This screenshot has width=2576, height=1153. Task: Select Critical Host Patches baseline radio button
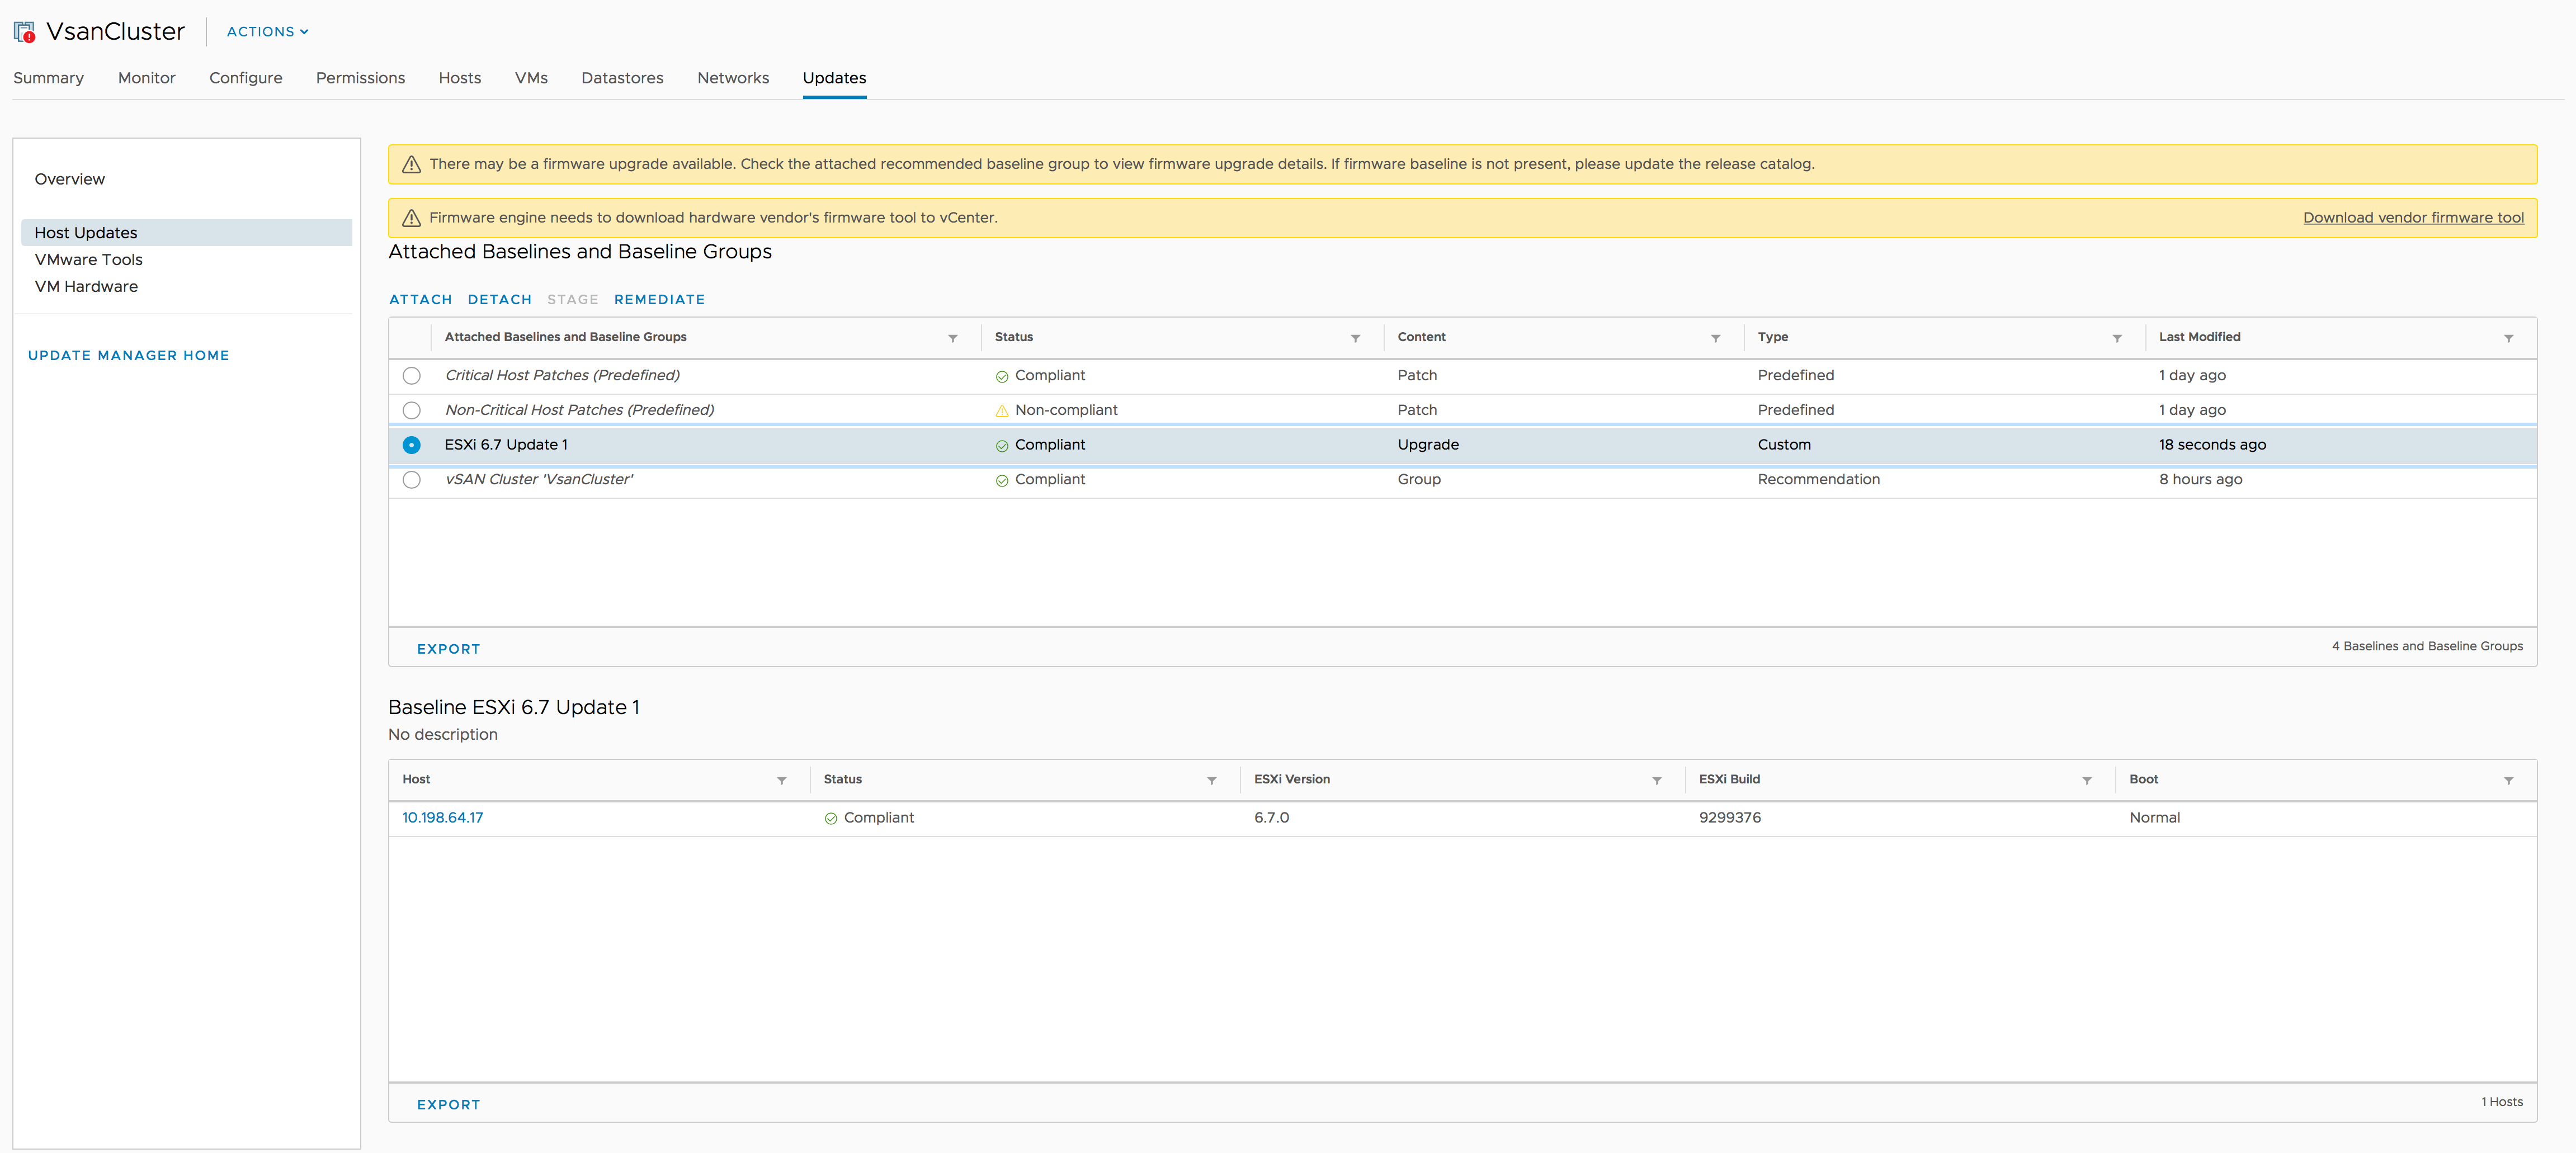point(411,376)
